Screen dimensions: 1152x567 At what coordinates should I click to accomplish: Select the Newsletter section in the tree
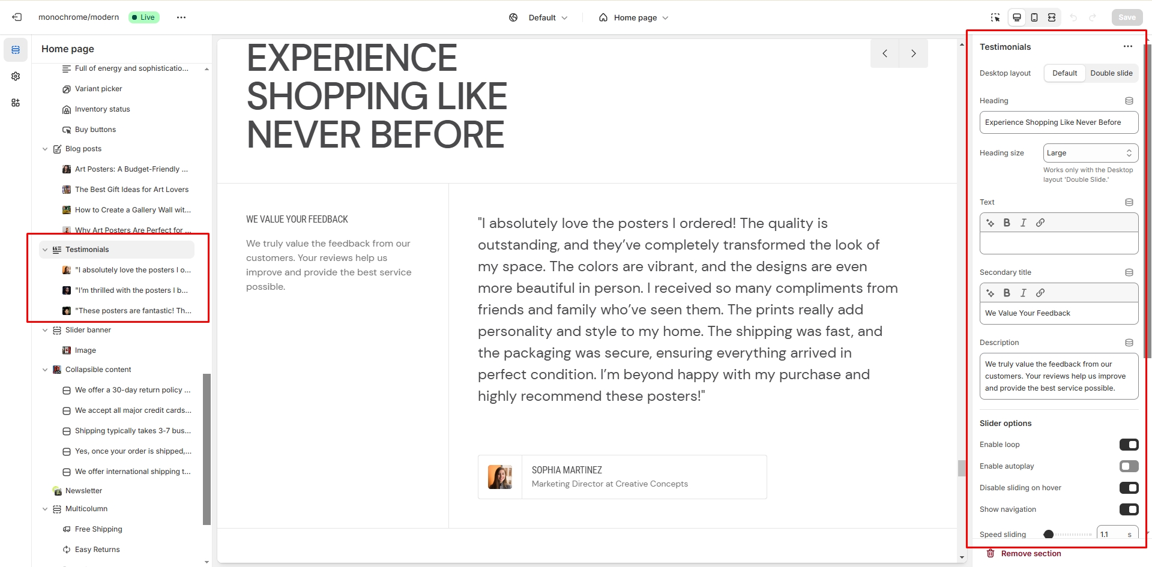point(83,491)
